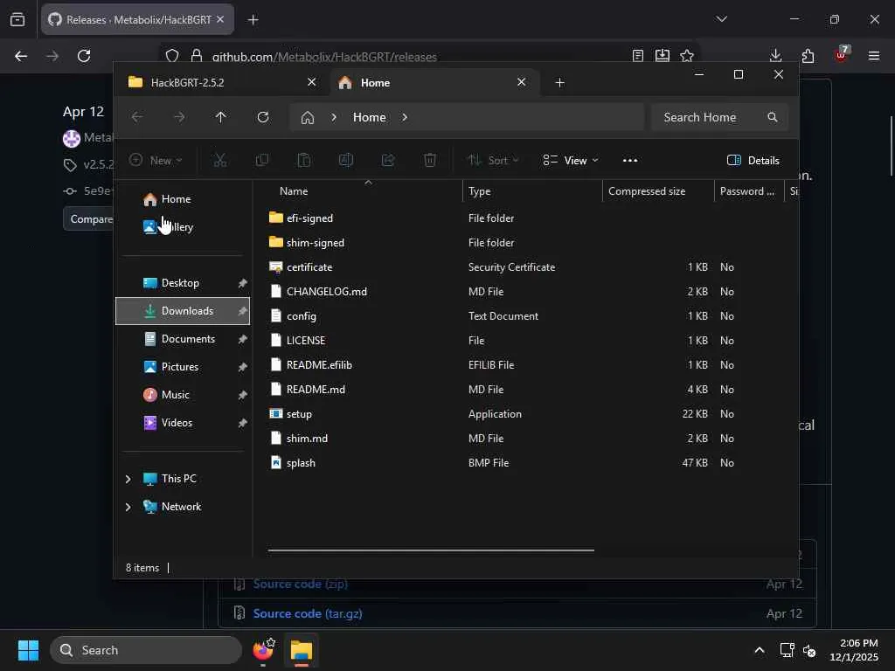Screen dimensions: 895x671
Task: Select Home in the navigation pane
Action: coord(182,199)
